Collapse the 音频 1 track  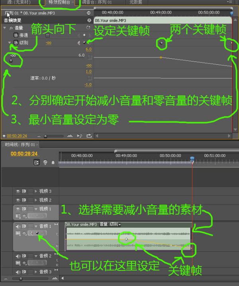tap(36, 226)
